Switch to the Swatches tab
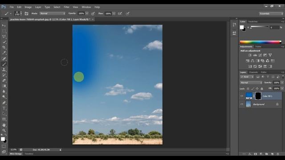Image resolution: width=285 pixels, height=160 pixels. [x=253, y=22]
